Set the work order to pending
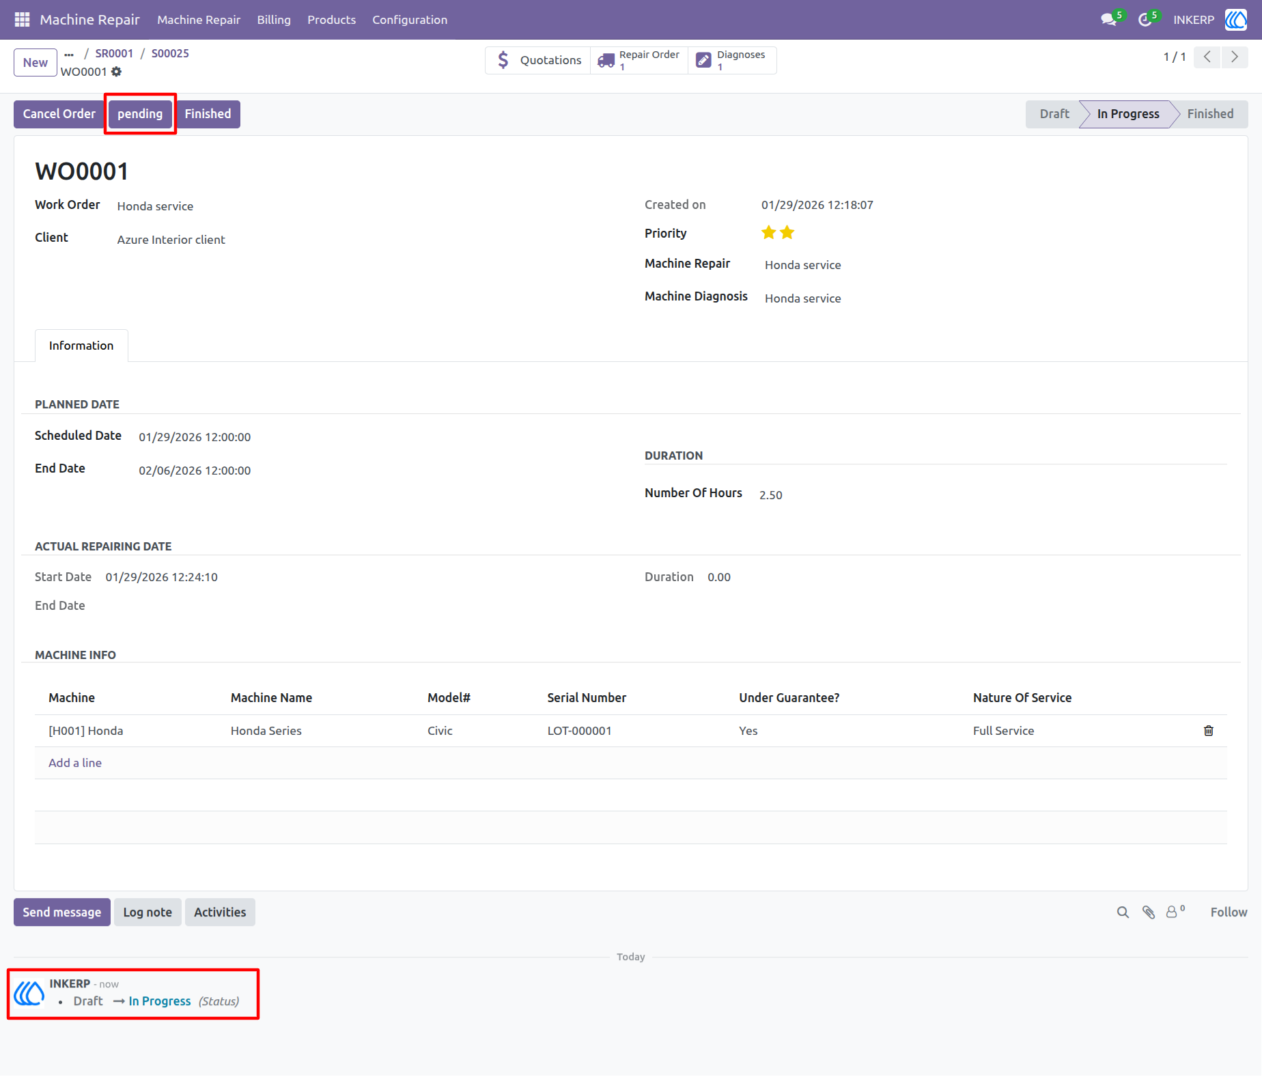1262x1077 pixels. (140, 114)
